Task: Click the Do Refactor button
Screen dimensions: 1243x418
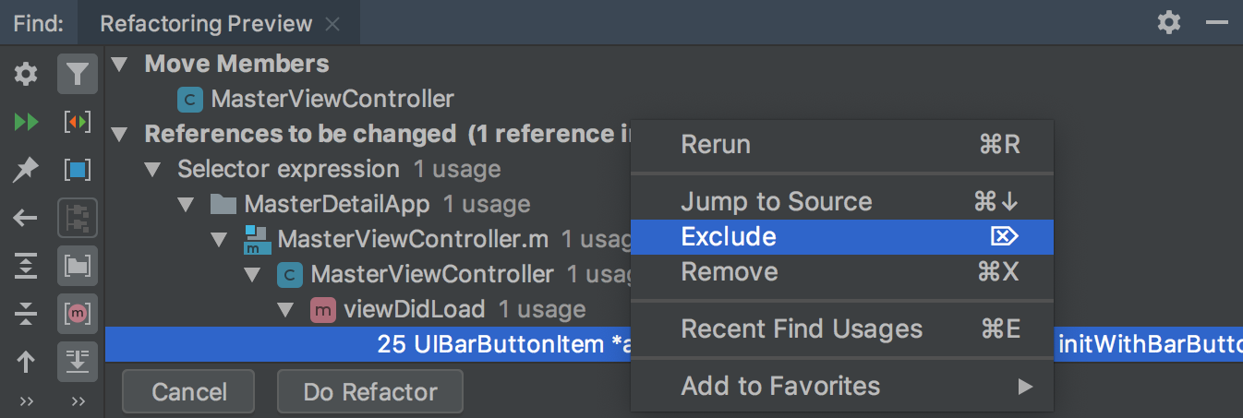Action: pos(370,392)
